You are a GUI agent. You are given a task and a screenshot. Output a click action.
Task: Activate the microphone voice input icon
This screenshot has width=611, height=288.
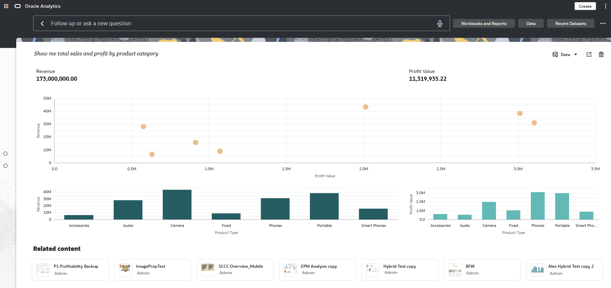tap(440, 23)
